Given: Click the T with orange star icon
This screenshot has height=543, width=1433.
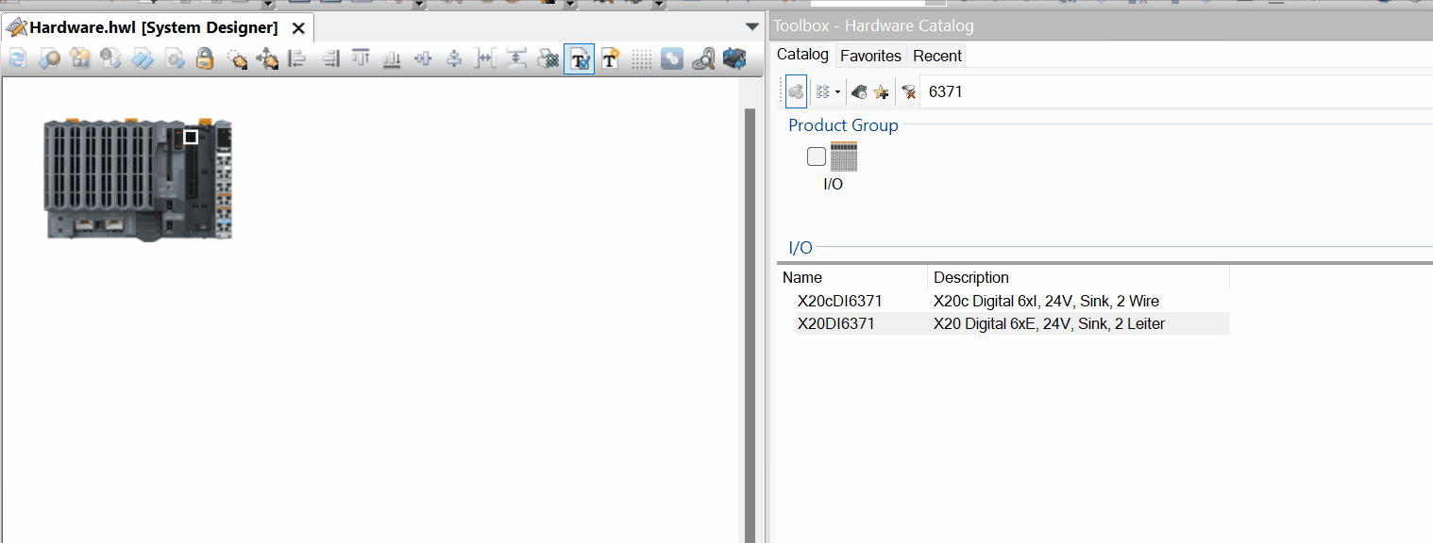Looking at the screenshot, I should click(610, 59).
